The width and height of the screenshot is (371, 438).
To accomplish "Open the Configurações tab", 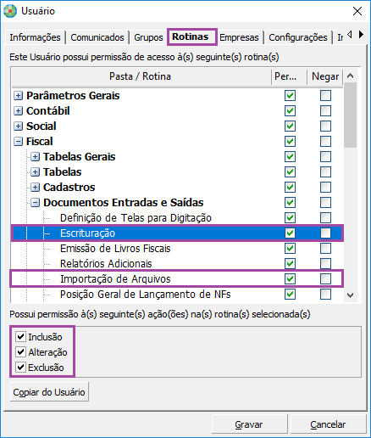I will (298, 37).
